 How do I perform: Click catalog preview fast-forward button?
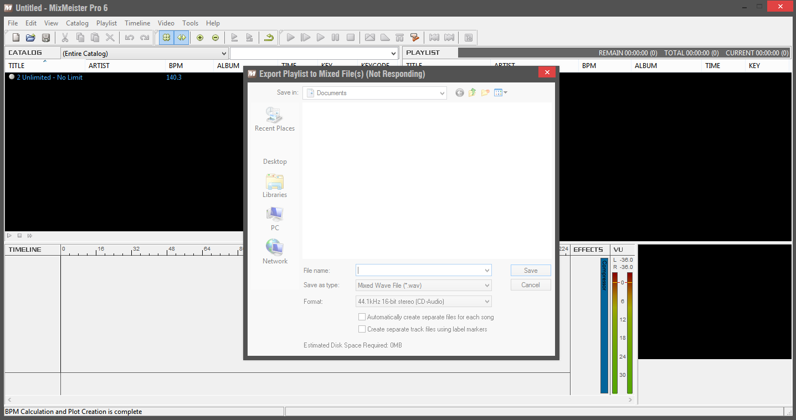(x=30, y=236)
